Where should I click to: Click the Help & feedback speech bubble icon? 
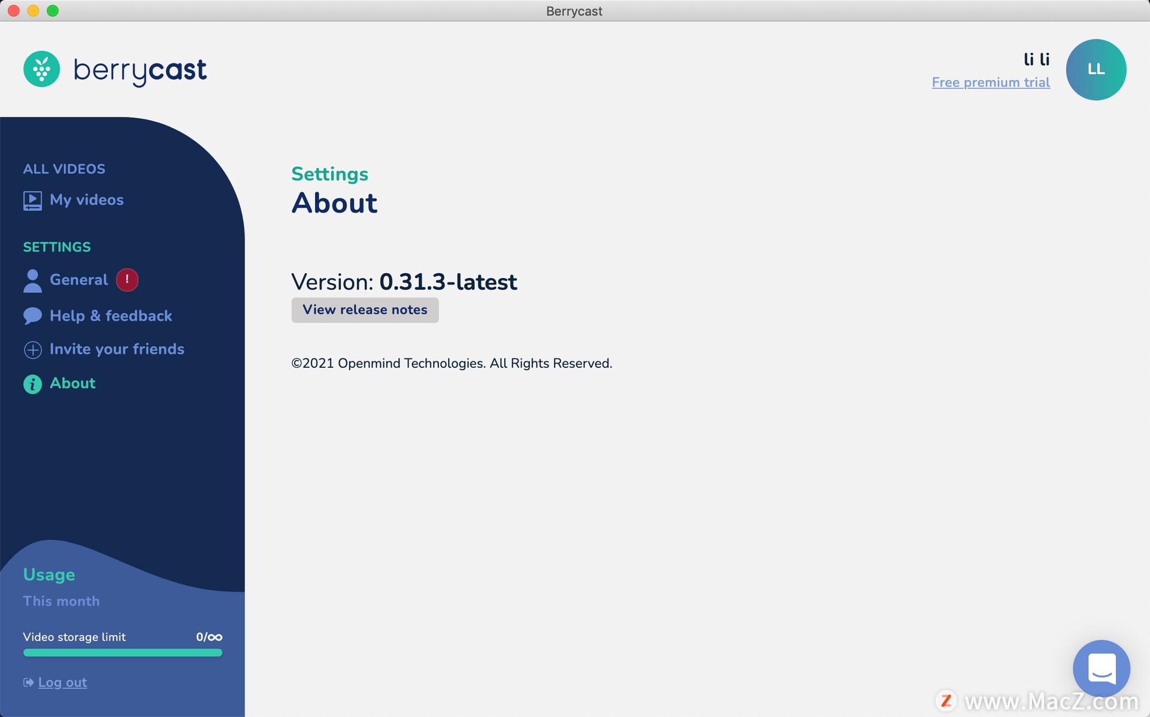click(32, 316)
